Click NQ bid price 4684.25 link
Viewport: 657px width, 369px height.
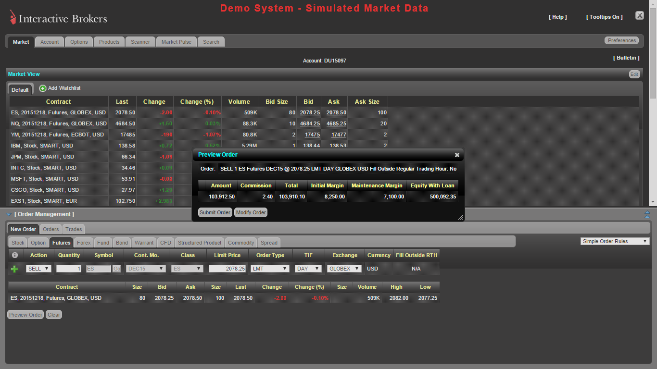click(310, 123)
